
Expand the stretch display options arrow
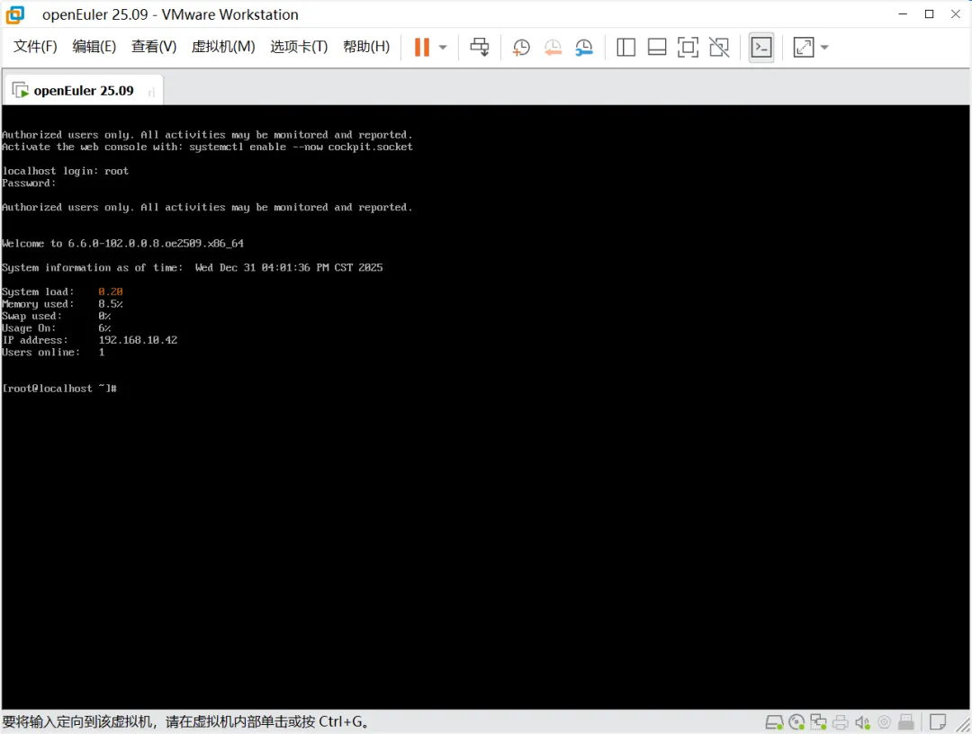point(824,47)
